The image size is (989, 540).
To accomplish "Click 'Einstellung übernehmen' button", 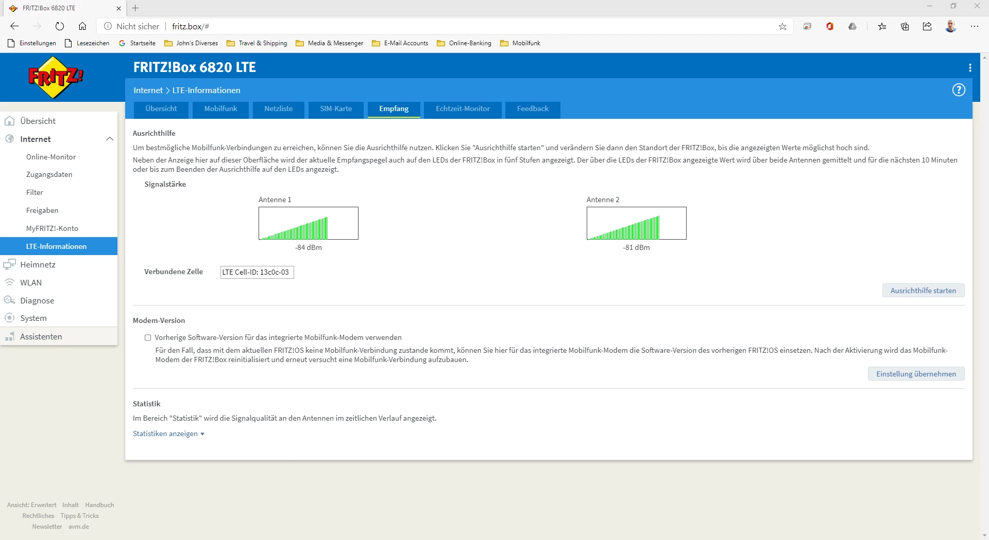I will (916, 374).
